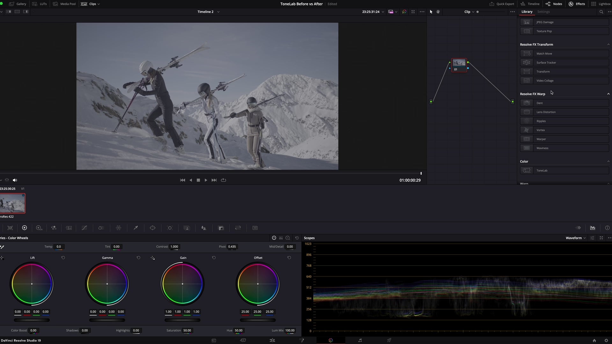Collapse the Resolve FX Warp section
The width and height of the screenshot is (612, 344).
[x=608, y=94]
